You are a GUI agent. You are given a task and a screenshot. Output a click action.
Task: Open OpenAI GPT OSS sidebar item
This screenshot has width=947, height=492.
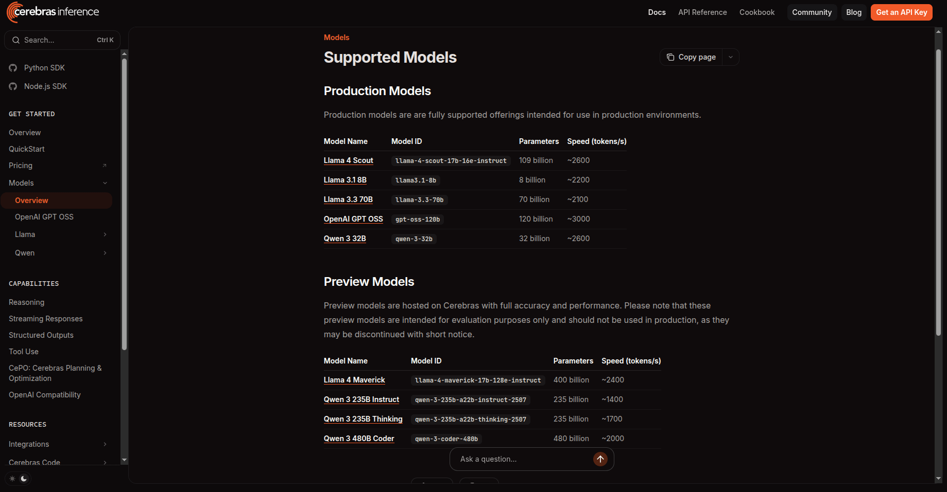[44, 217]
